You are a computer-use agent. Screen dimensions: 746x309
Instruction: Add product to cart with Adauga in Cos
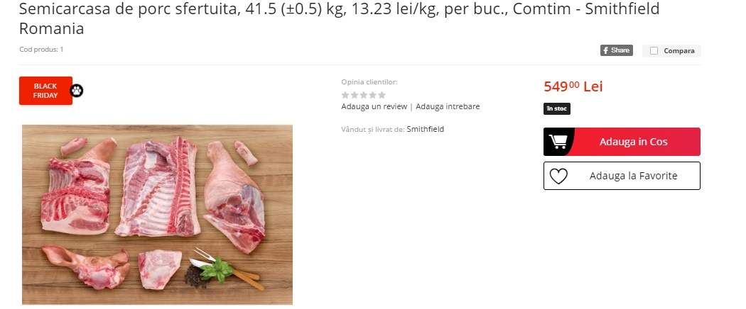[622, 142]
